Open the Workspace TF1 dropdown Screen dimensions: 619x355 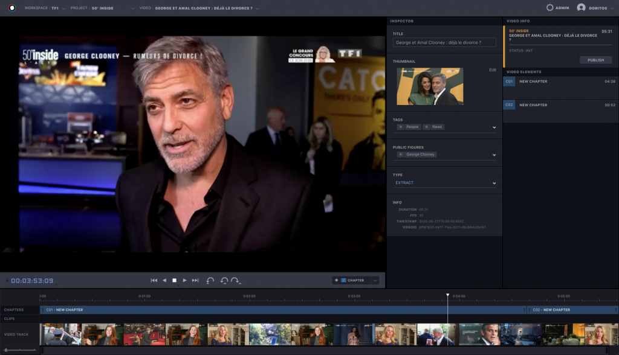click(x=63, y=8)
